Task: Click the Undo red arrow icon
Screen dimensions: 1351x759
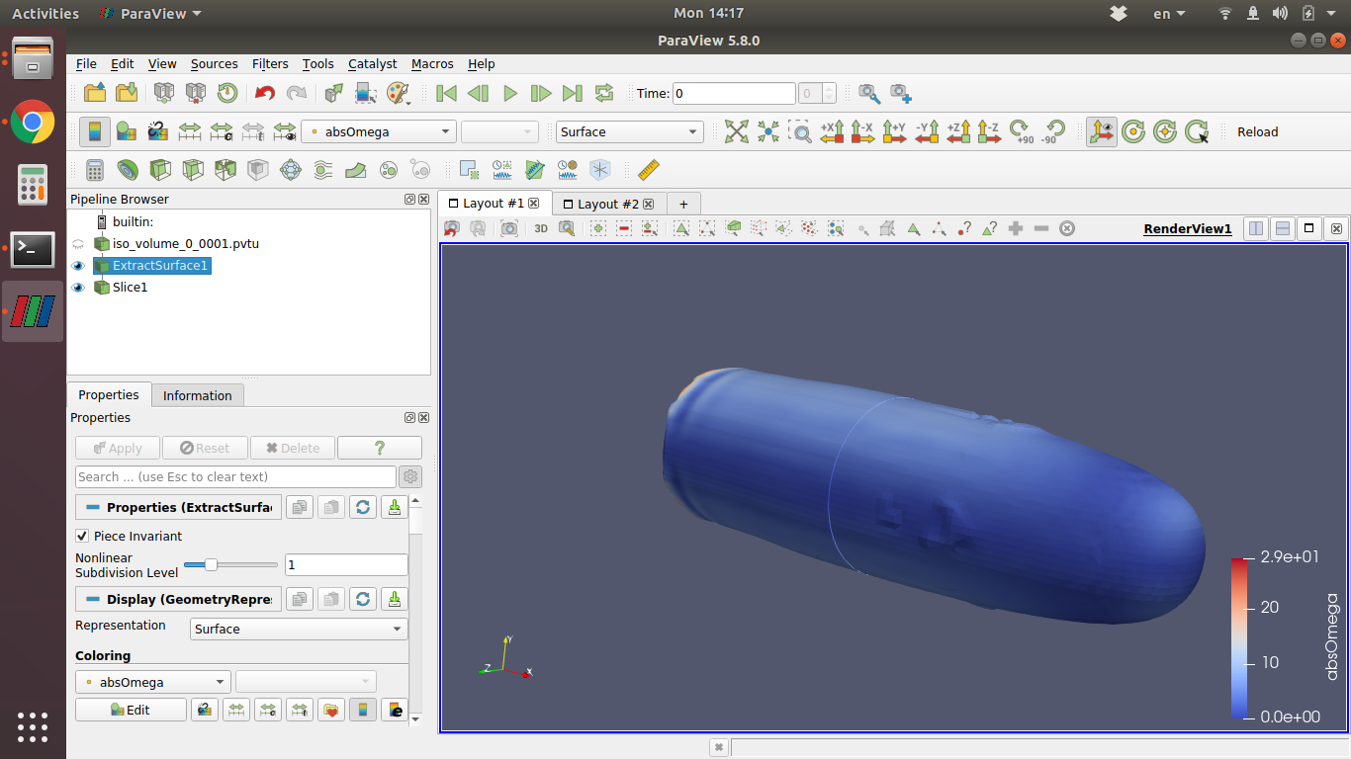Action: [x=264, y=93]
